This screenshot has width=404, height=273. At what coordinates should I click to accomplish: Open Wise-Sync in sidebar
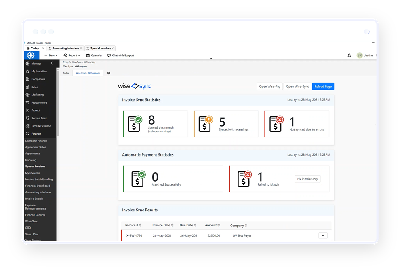click(32, 221)
